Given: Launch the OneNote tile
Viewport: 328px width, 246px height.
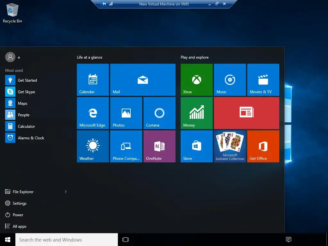Looking at the screenshot, I should pyautogui.click(x=160, y=146).
